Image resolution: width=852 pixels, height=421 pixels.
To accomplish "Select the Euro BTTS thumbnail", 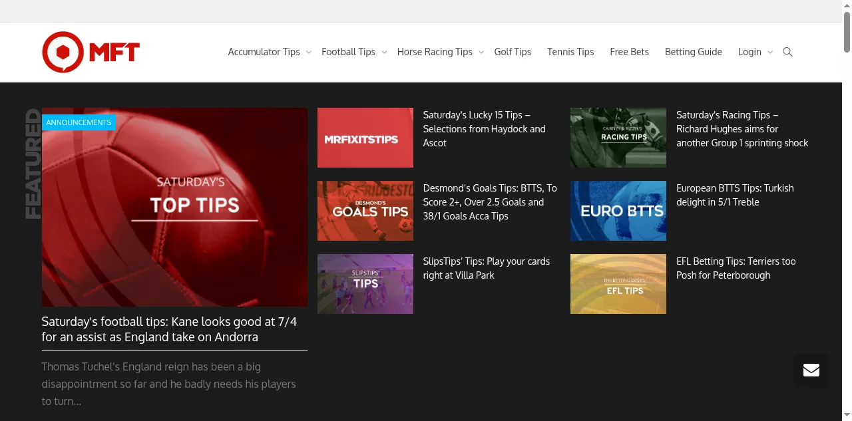I will [618, 211].
